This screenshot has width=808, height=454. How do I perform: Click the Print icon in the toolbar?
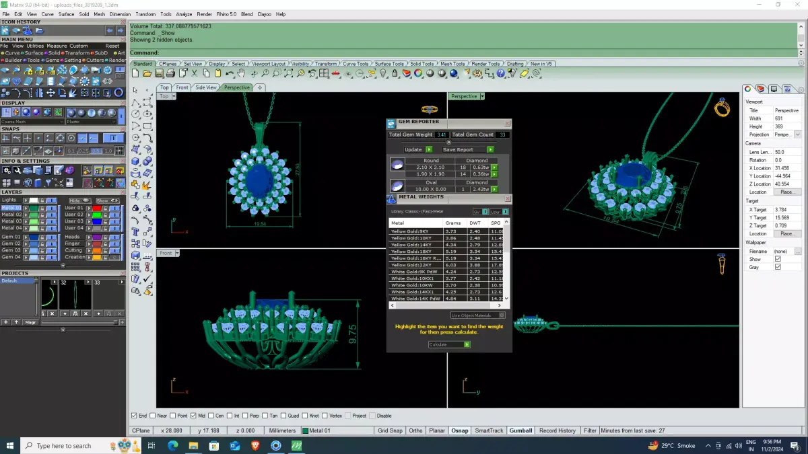(170, 73)
